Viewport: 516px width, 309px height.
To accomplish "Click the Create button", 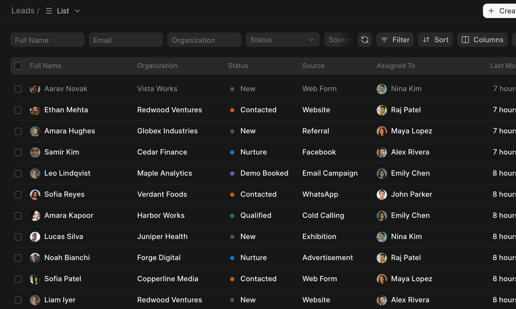I will click(499, 11).
